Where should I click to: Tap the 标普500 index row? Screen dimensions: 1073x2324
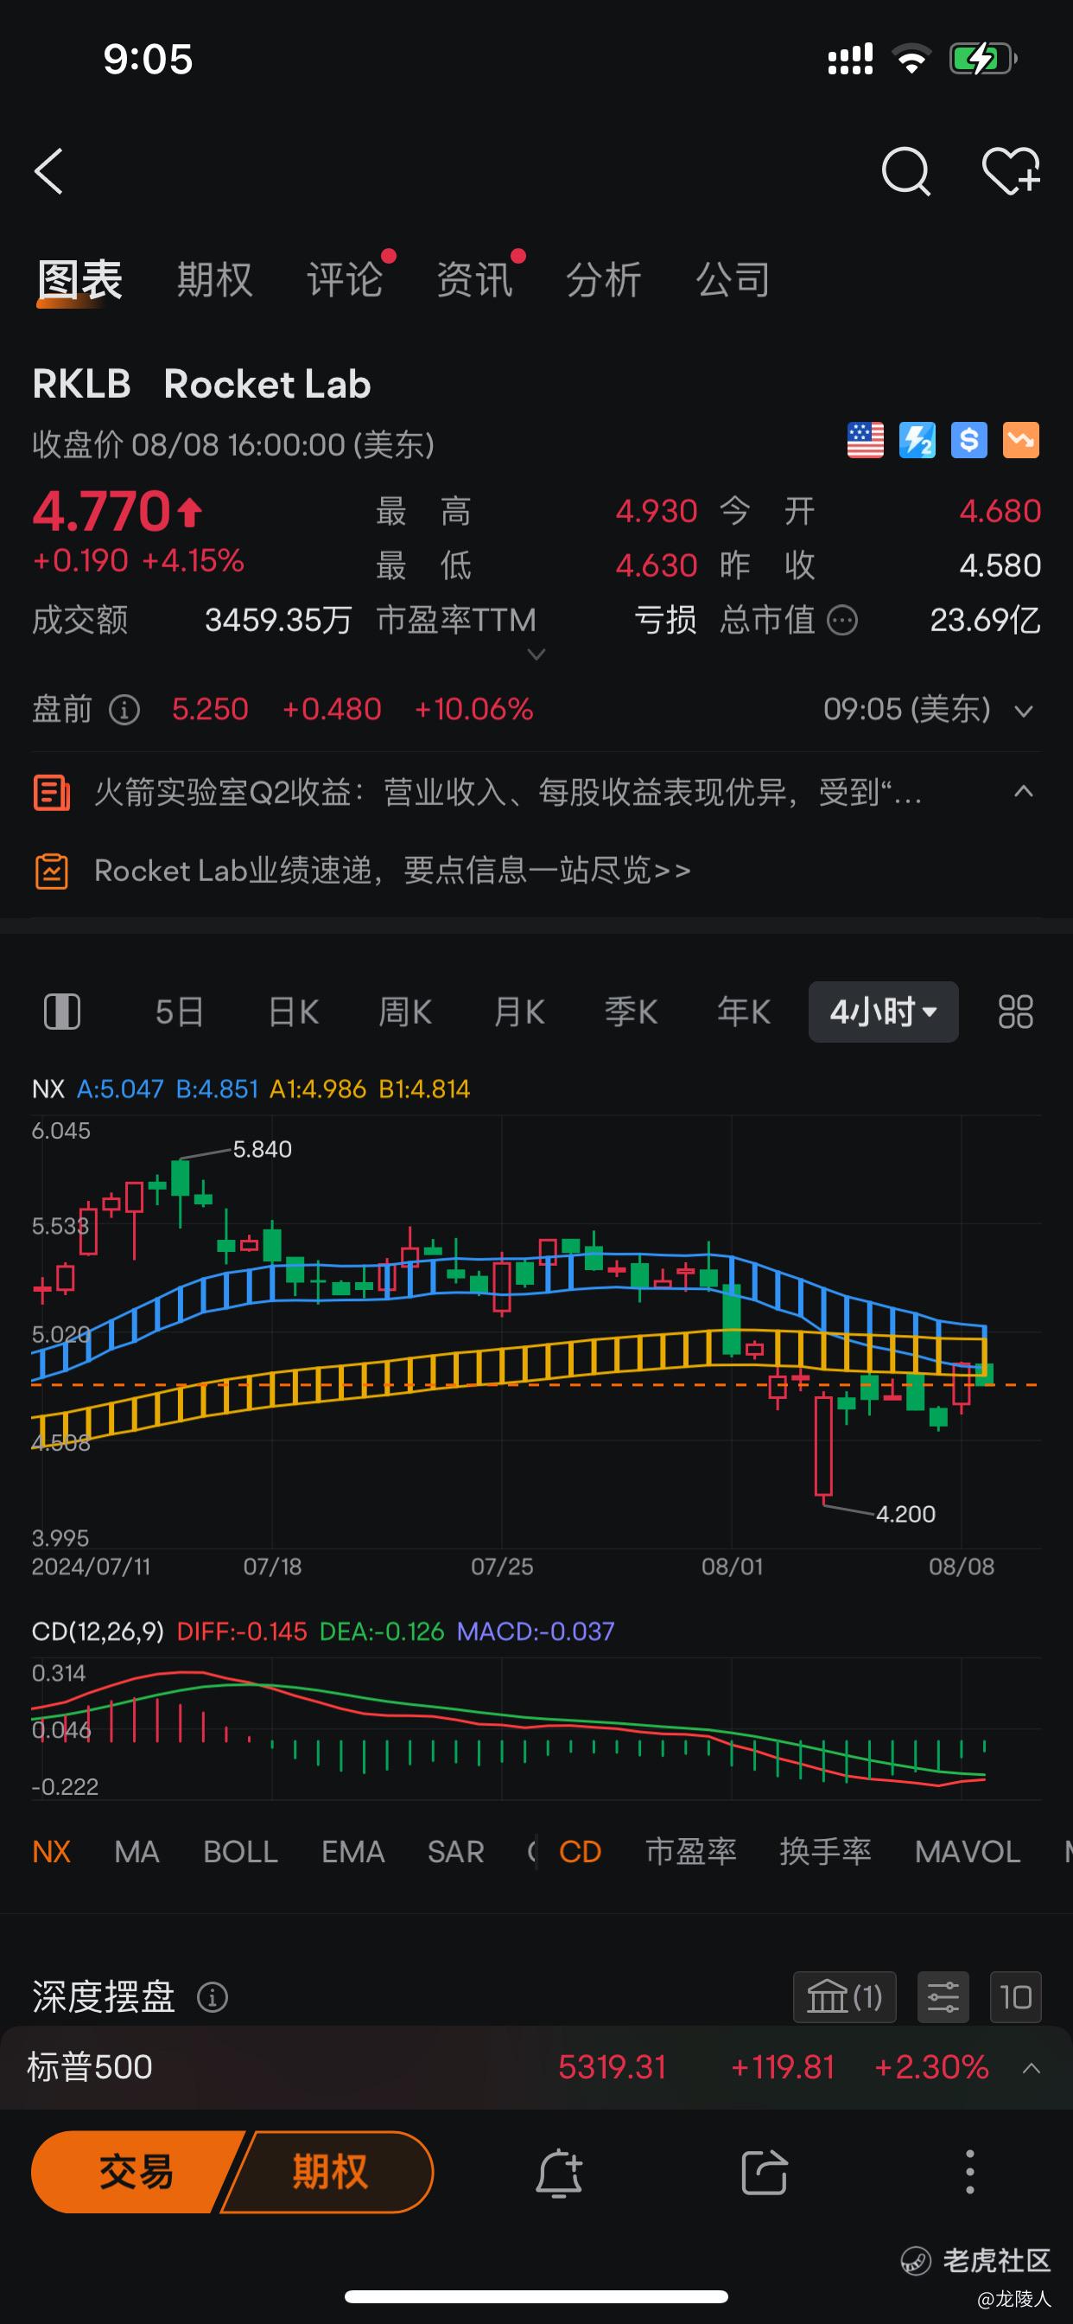[536, 2067]
